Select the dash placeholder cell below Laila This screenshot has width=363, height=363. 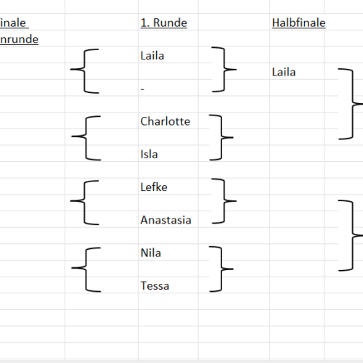tap(168, 88)
